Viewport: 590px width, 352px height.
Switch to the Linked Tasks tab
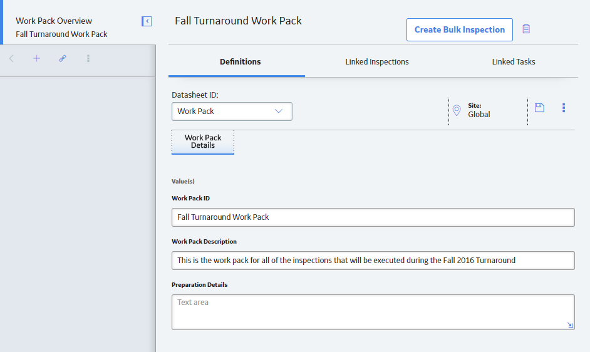513,62
